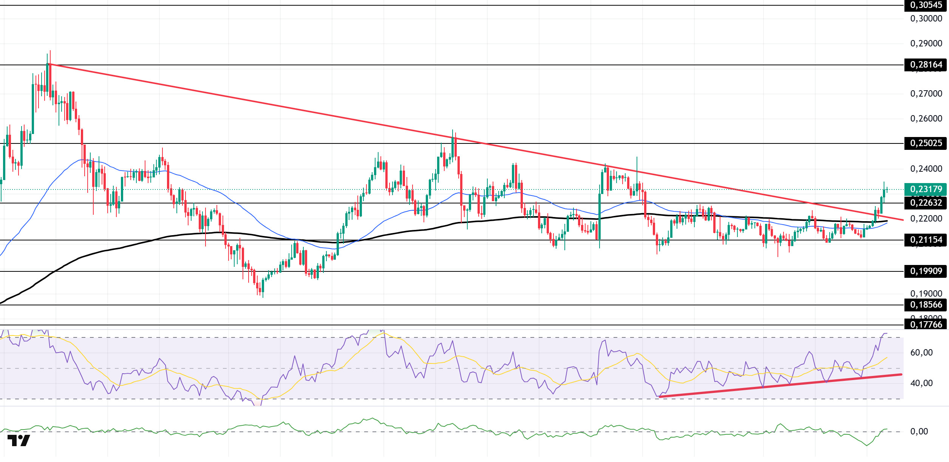Click the 0,27000 price axis tick

pyautogui.click(x=926, y=94)
